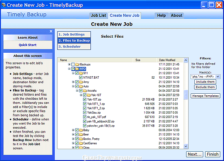This screenshot has height=161, width=224.
Task: Sort by the Date Modified column header
Action: coord(170,60)
